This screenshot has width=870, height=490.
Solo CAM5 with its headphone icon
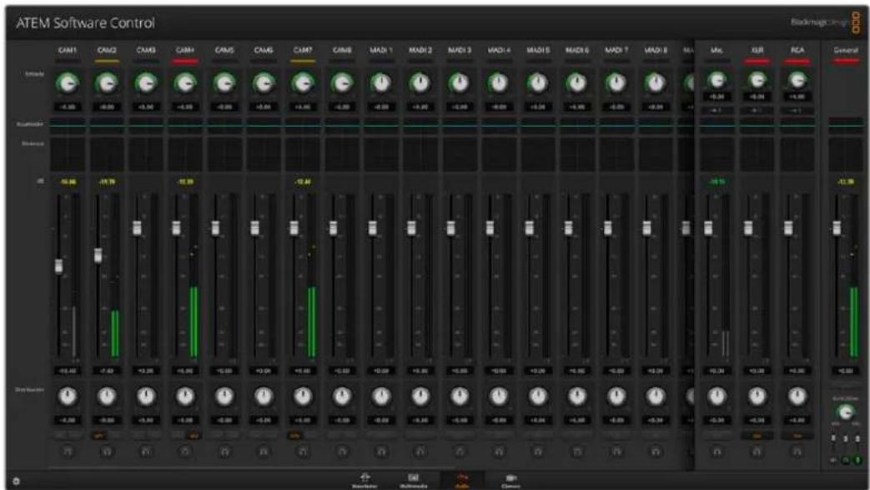(x=224, y=452)
